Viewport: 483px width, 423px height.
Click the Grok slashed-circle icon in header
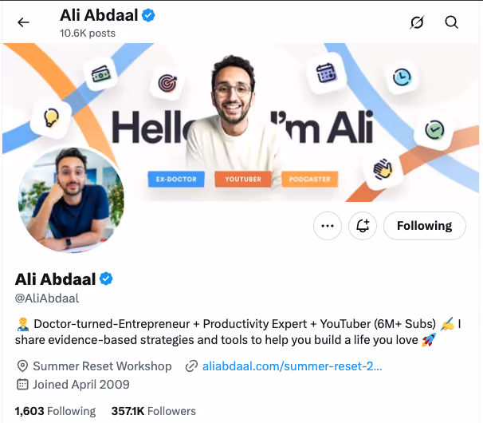click(417, 22)
